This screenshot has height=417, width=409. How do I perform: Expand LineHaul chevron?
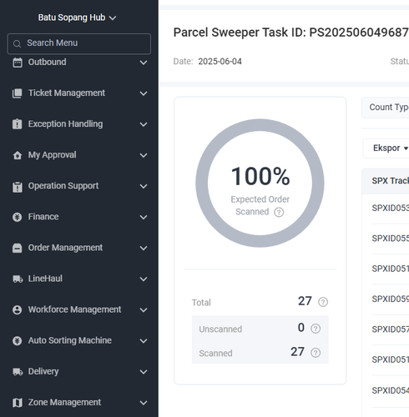coord(144,279)
